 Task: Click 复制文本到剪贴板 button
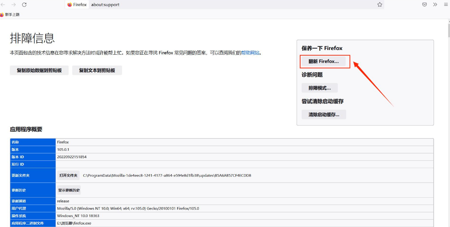(x=97, y=70)
